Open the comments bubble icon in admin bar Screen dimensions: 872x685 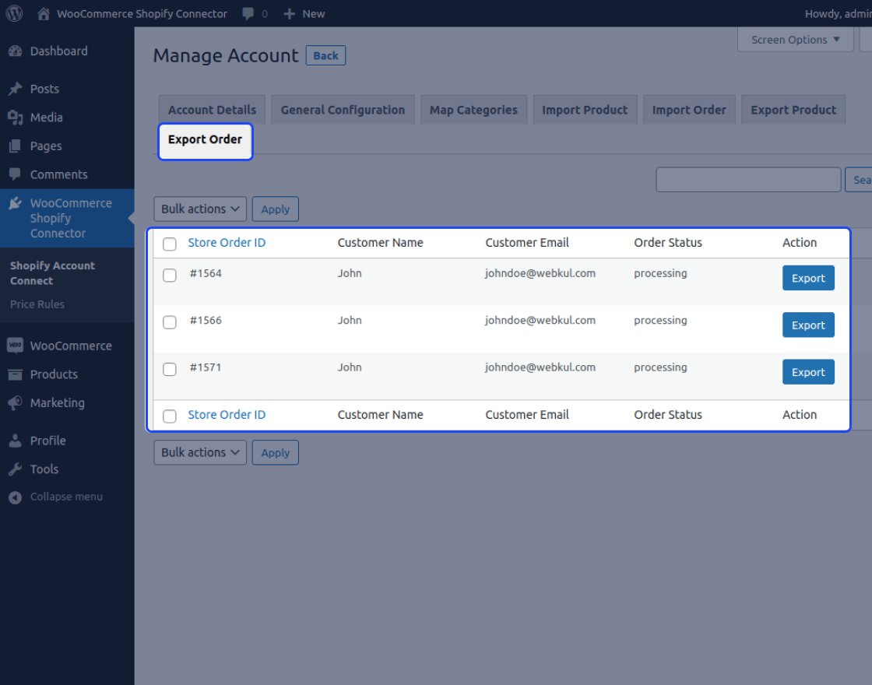(x=248, y=14)
